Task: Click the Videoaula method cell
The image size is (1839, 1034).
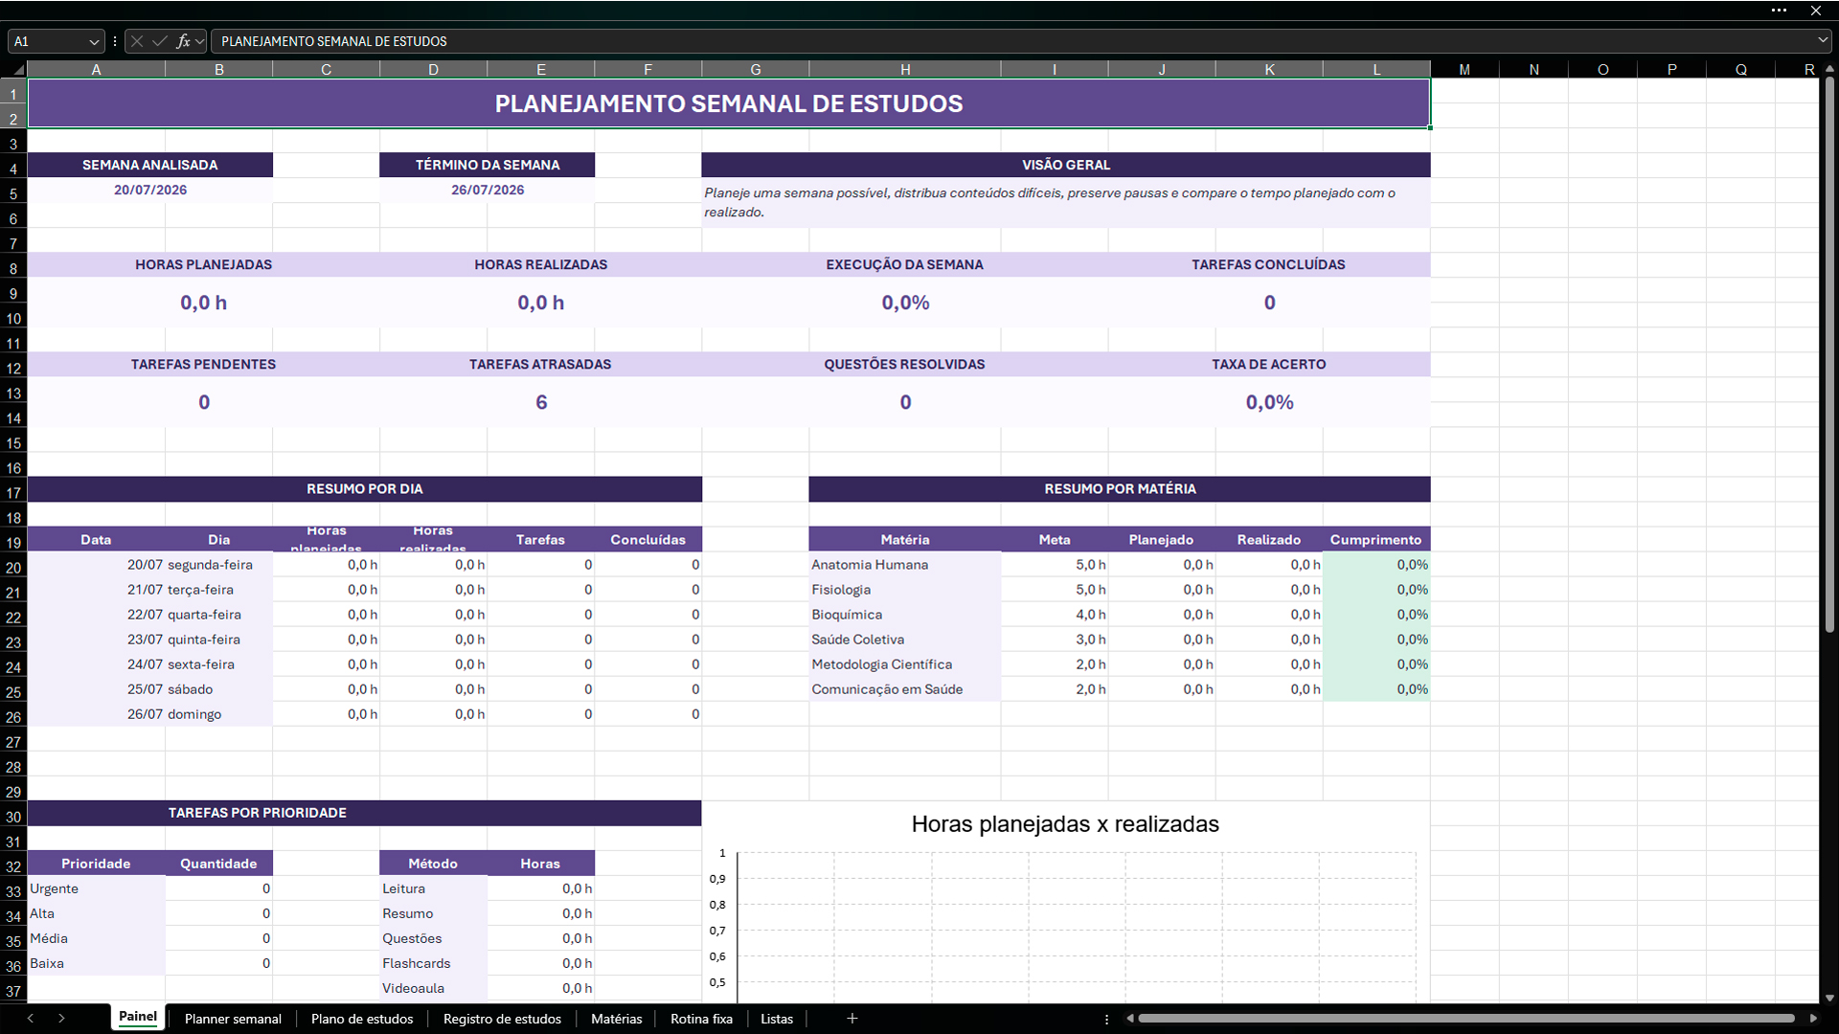Action: click(434, 988)
